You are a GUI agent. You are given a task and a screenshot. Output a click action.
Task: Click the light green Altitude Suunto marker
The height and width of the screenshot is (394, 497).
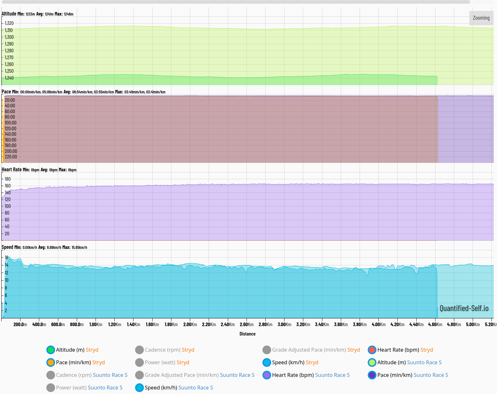(x=372, y=362)
